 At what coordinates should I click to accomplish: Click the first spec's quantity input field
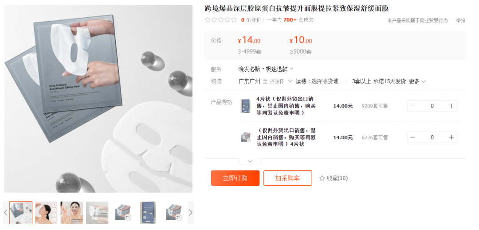(432, 106)
